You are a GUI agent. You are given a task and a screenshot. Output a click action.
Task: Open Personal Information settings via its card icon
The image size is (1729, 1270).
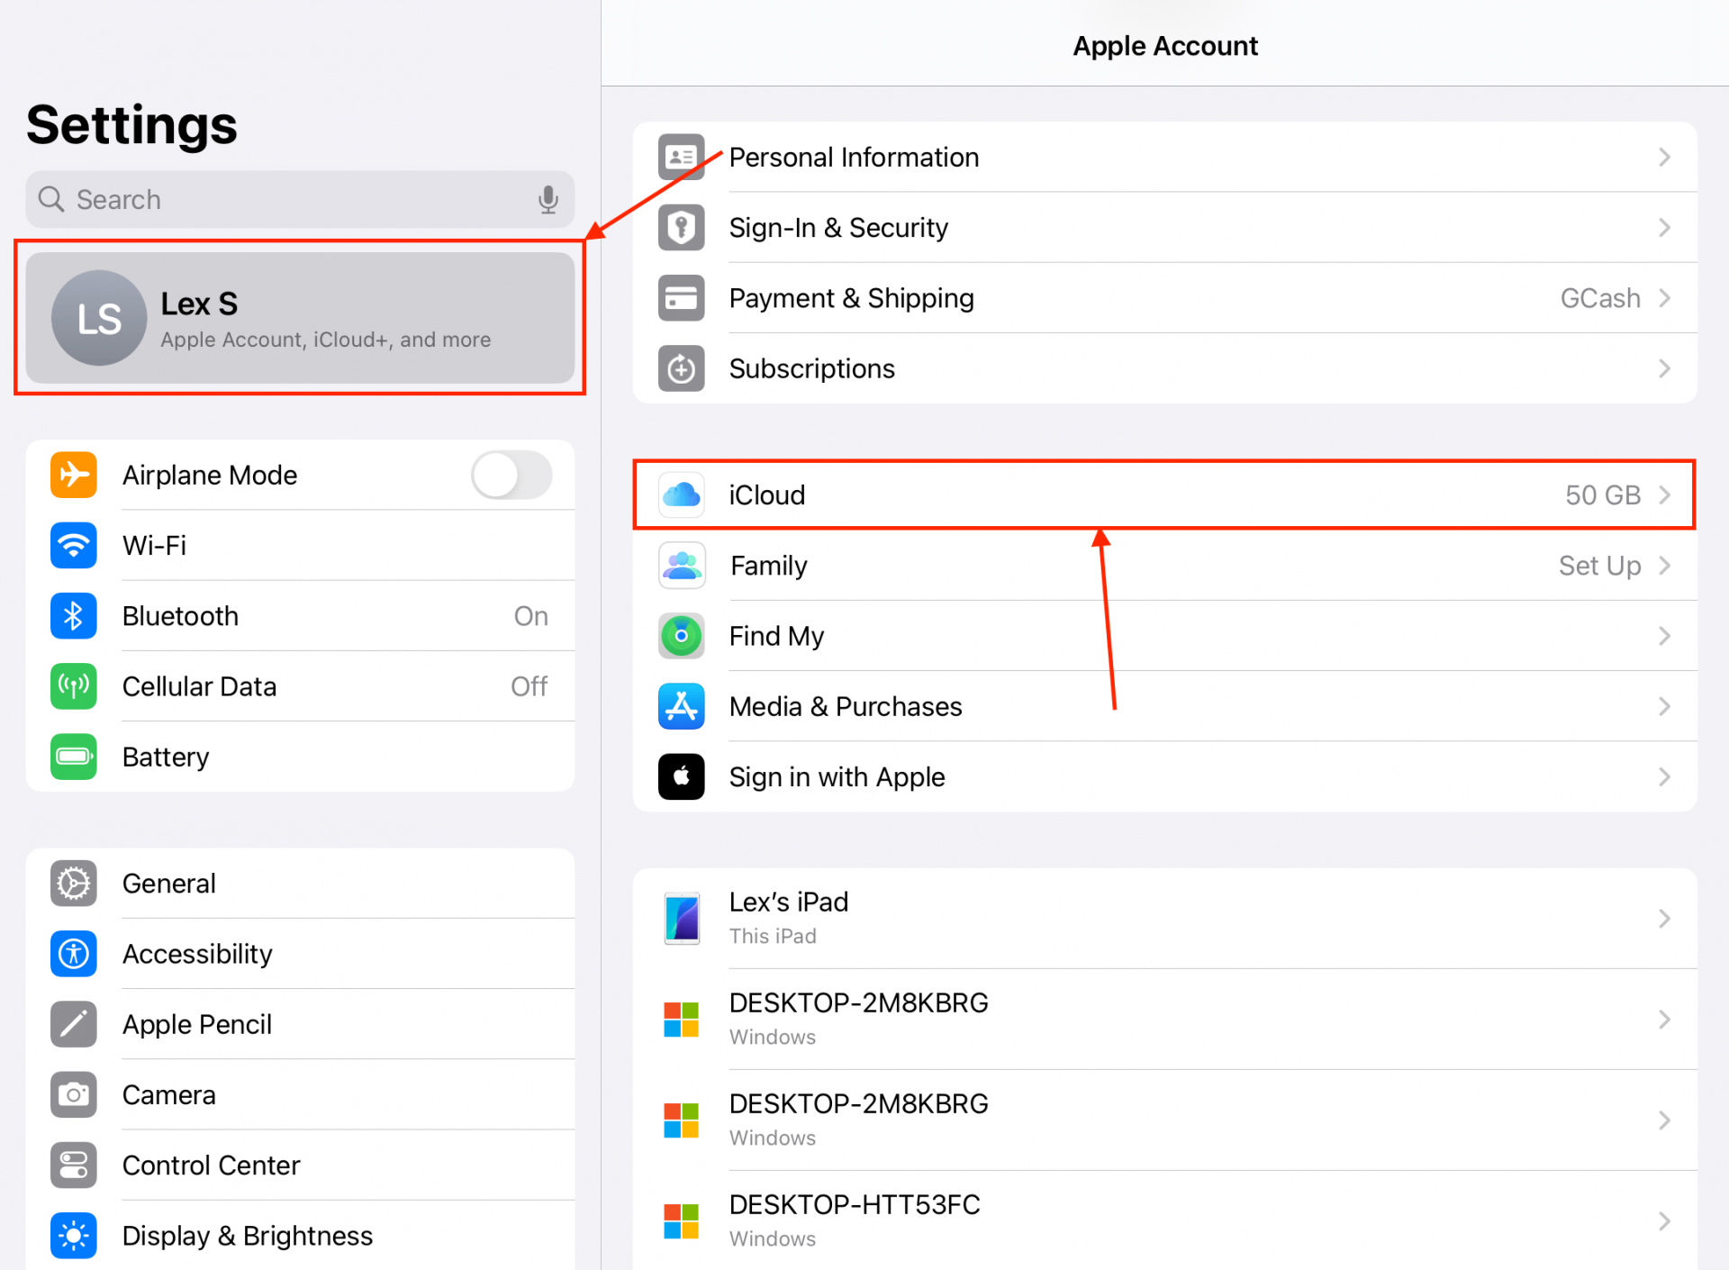[682, 157]
